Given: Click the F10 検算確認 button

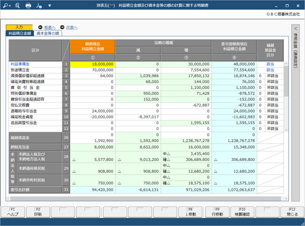Looking at the screenshot, I should click(x=242, y=212).
